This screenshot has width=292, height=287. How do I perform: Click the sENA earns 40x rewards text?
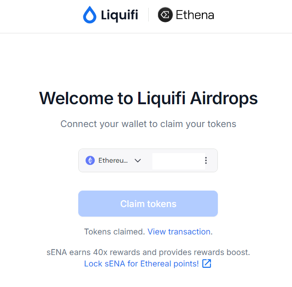tap(148, 252)
